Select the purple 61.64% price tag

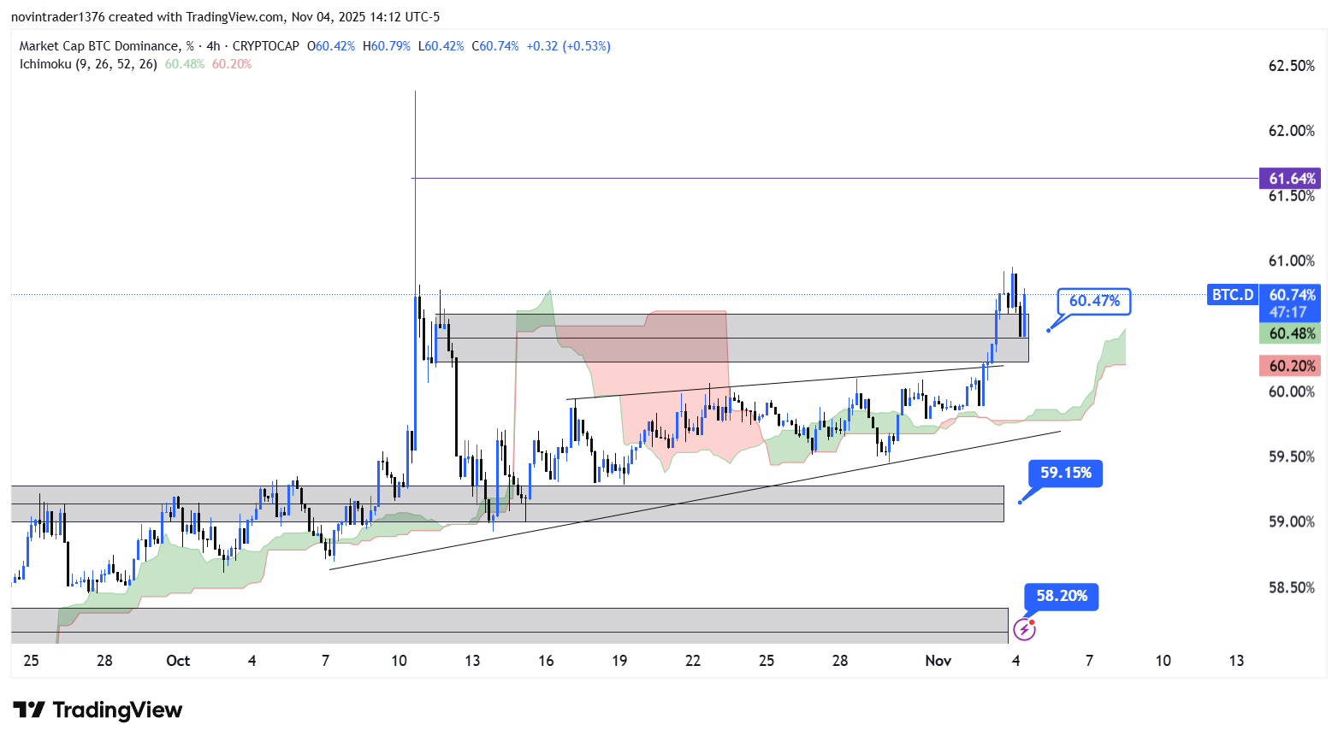point(1290,179)
